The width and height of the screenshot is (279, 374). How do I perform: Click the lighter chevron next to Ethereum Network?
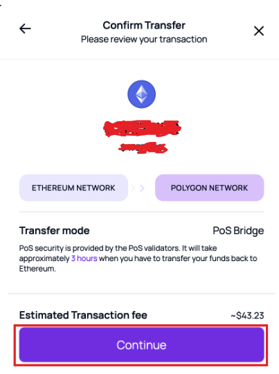click(133, 188)
